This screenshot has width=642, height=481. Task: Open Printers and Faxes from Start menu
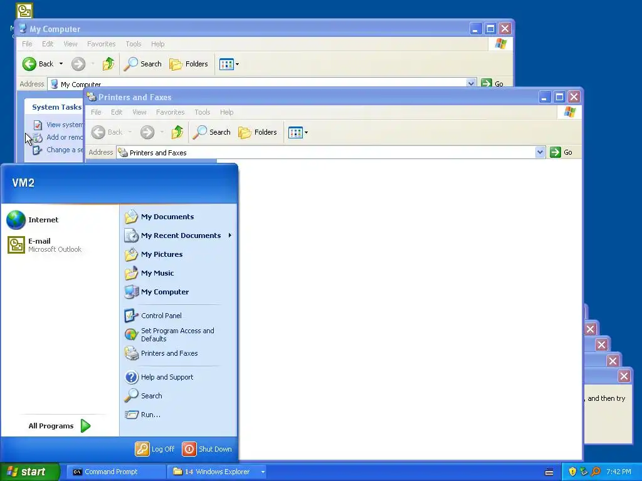pyautogui.click(x=161, y=353)
